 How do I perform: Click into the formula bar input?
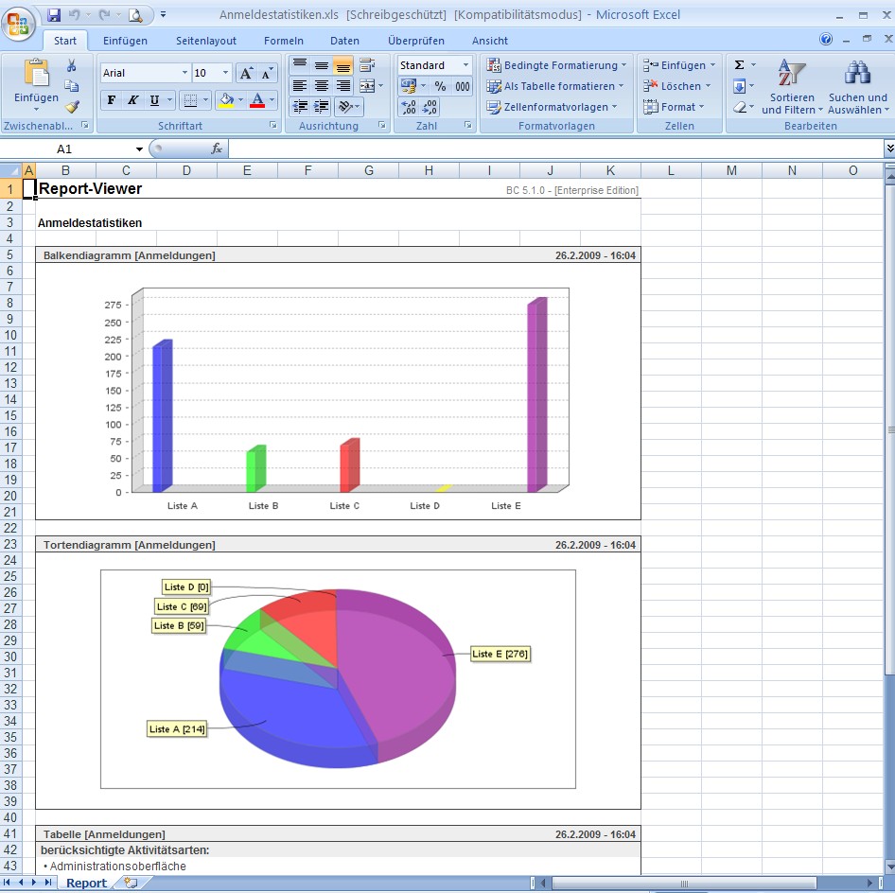[x=556, y=149]
